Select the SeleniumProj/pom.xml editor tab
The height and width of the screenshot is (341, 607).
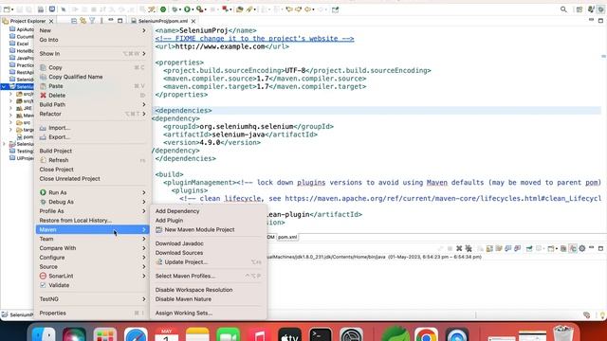point(163,21)
